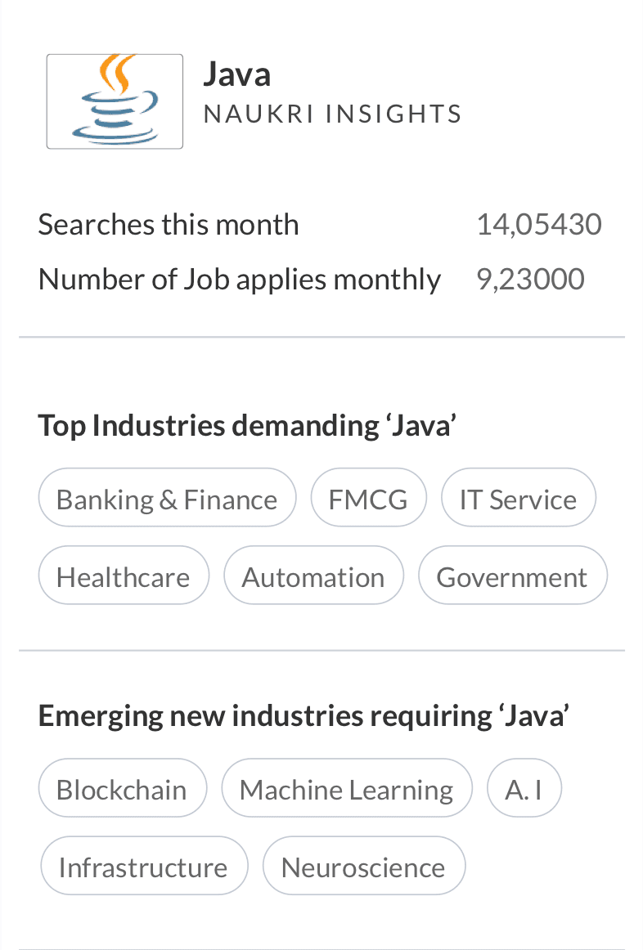Click the Searches this month label
This screenshot has height=950, width=643.
pos(169,224)
